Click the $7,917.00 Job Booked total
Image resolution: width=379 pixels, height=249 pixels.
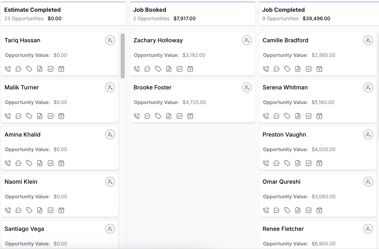click(185, 18)
